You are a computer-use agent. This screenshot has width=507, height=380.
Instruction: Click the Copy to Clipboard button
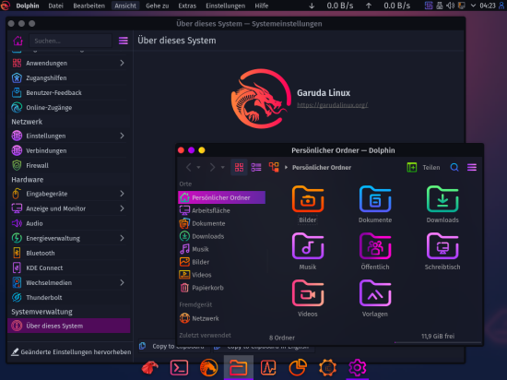click(x=174, y=347)
